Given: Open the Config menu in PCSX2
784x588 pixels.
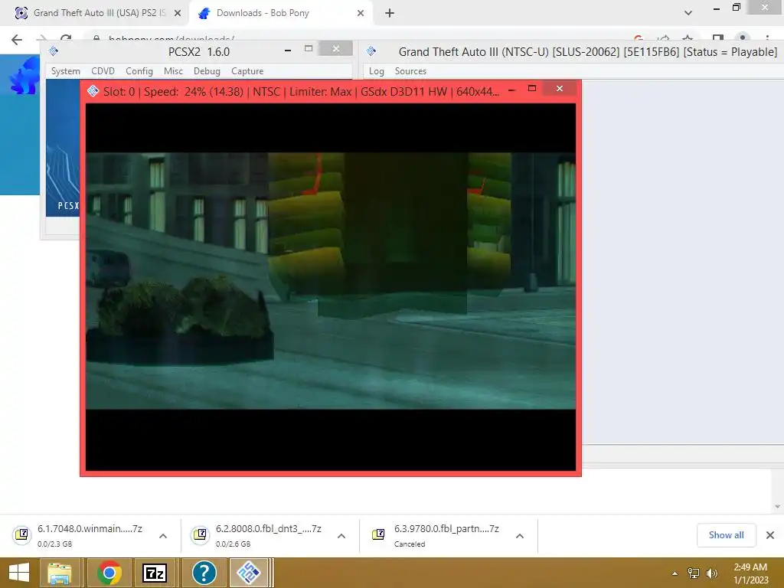Looking at the screenshot, I should (139, 71).
